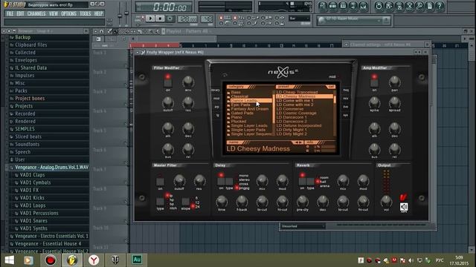Viewport: 476px width, 267px height.
Task: Click the transport Stop button
Action: coord(160,19)
